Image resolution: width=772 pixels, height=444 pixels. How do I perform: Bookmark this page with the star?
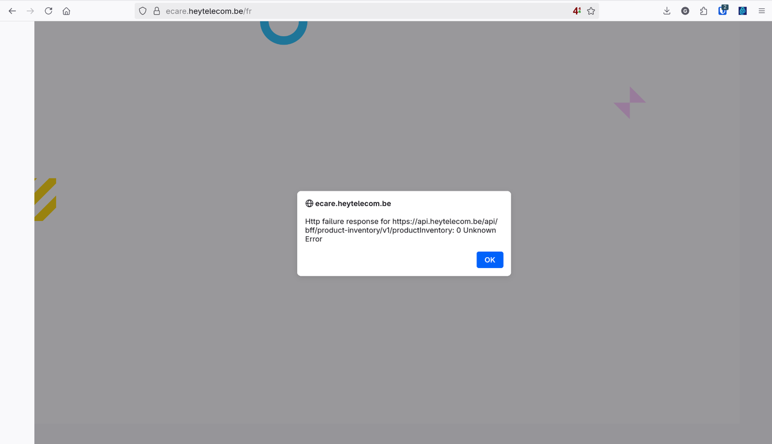pyautogui.click(x=591, y=11)
